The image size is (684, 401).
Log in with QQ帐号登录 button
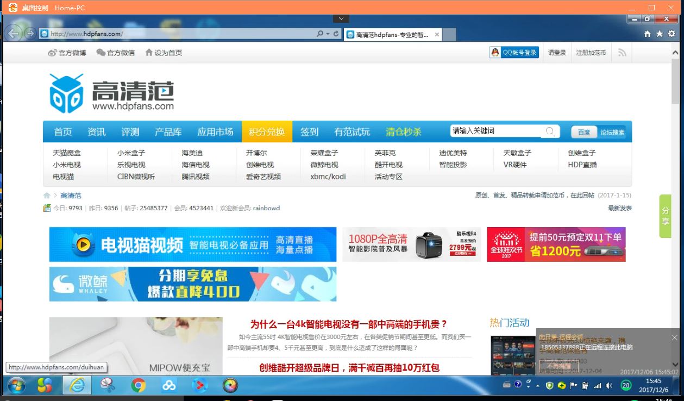tap(514, 53)
